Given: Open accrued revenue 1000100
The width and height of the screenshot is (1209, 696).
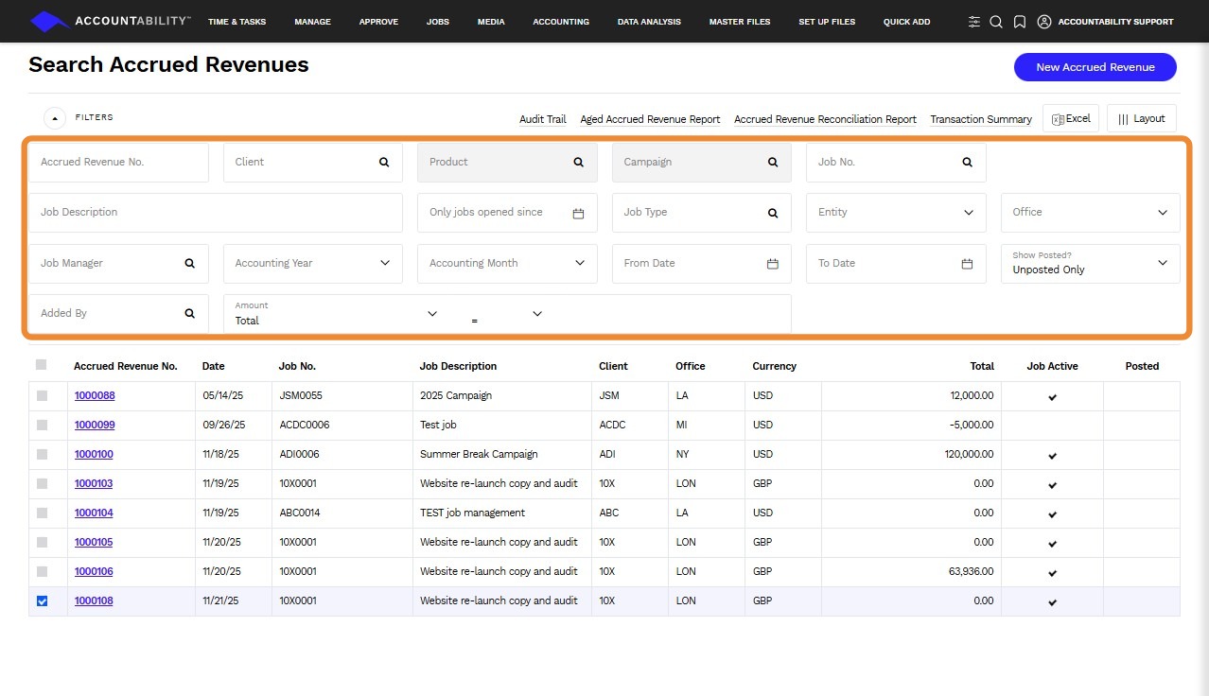Looking at the screenshot, I should tap(94, 454).
